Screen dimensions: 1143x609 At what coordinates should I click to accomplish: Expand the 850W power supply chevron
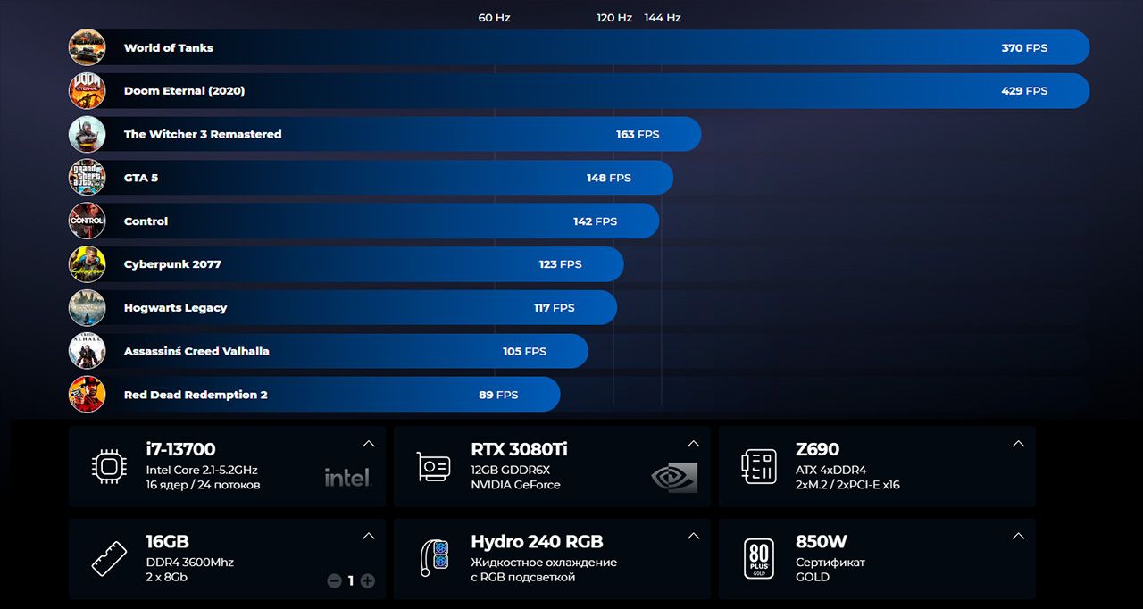[1018, 537]
